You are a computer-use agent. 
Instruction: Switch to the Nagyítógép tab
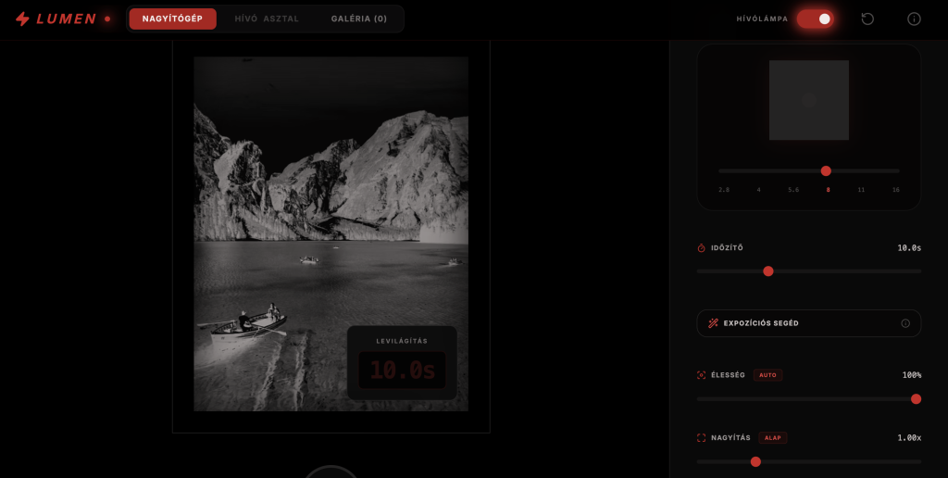[172, 19]
